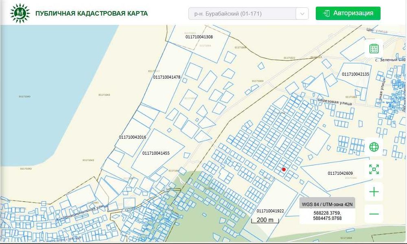Click the Авторизация button
407x244 pixels.
348,13
